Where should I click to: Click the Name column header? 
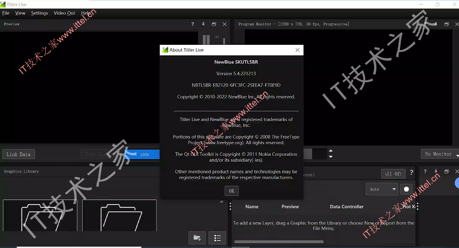(x=252, y=207)
